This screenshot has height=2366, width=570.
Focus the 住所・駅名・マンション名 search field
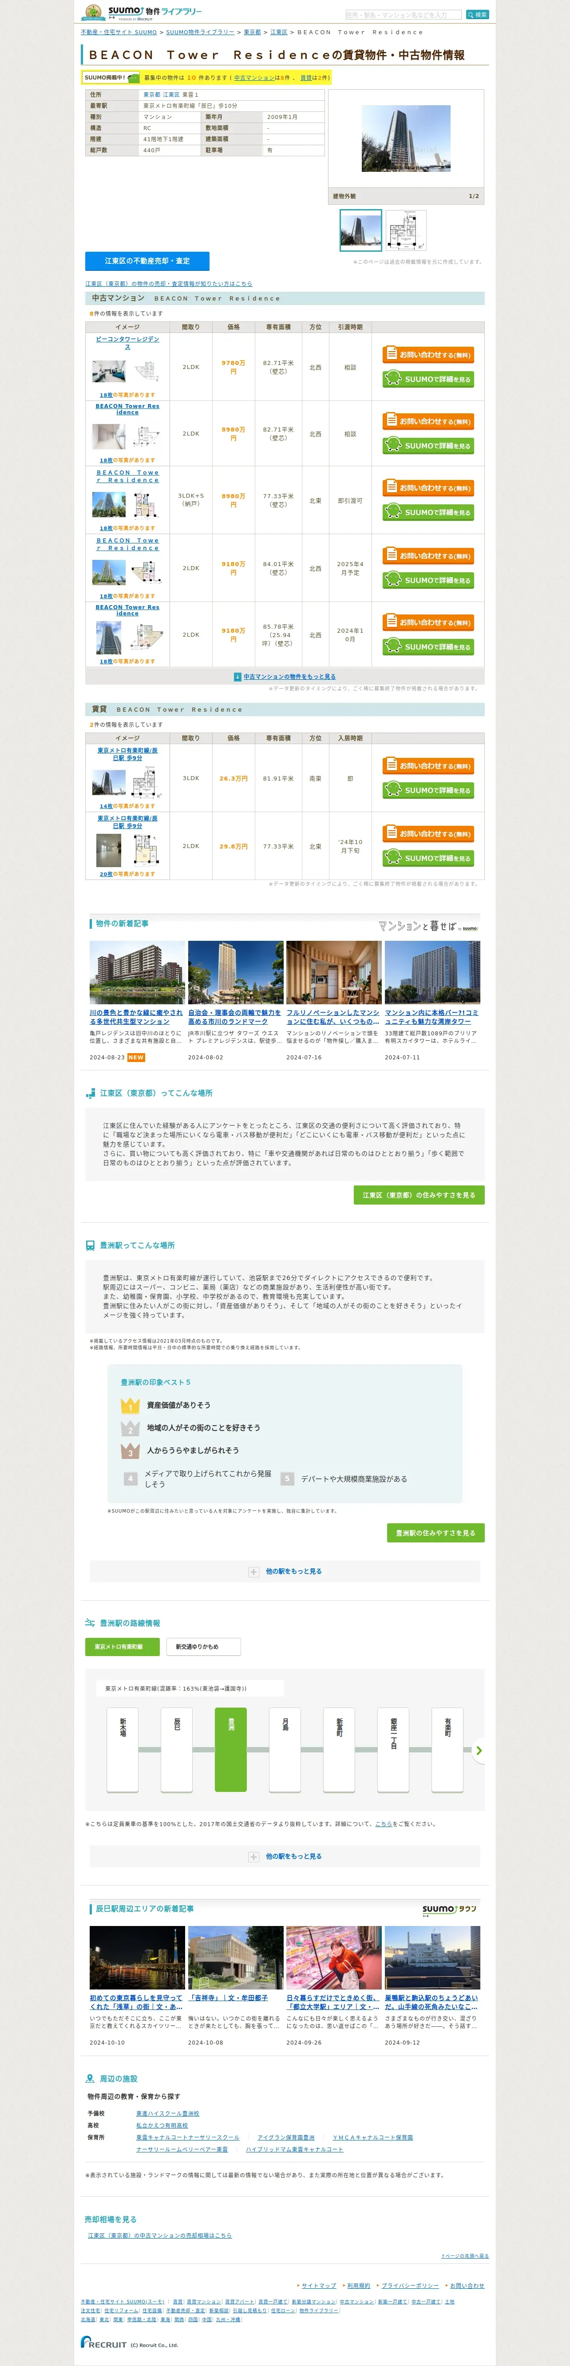(x=403, y=15)
